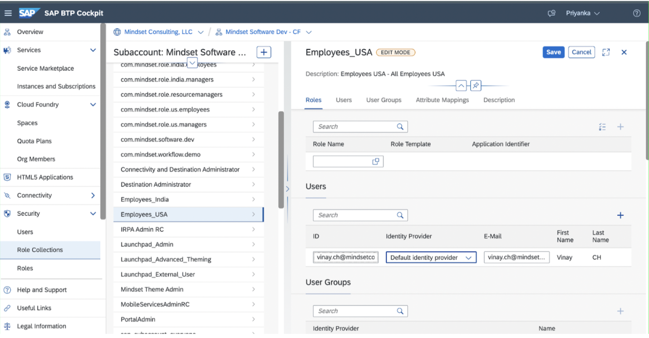Switch to the Attribute Mappings tab

[442, 100]
